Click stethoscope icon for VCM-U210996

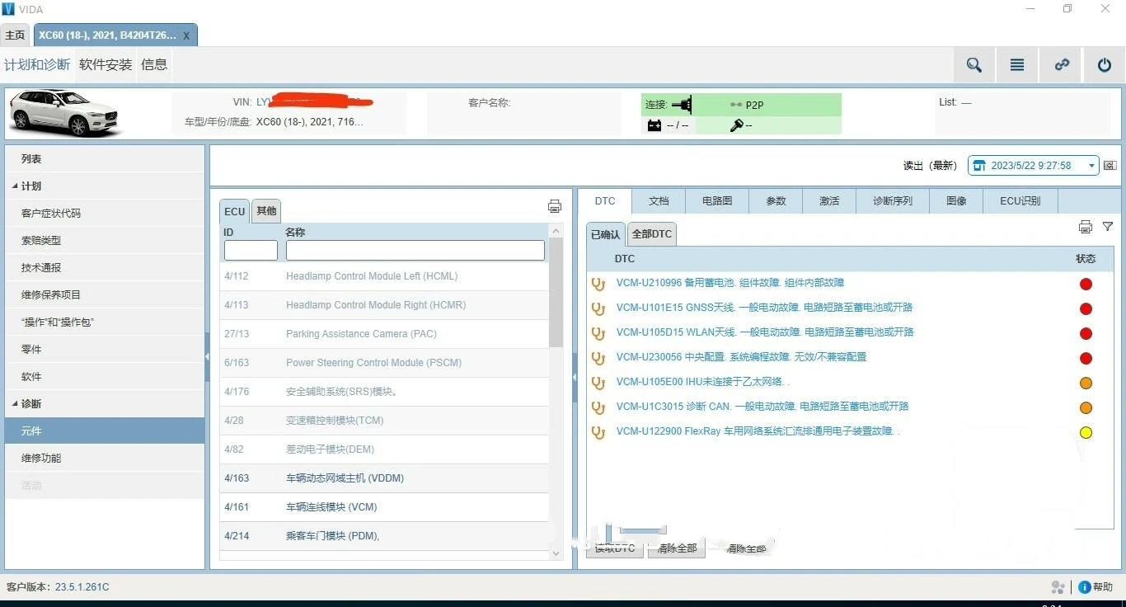(599, 284)
